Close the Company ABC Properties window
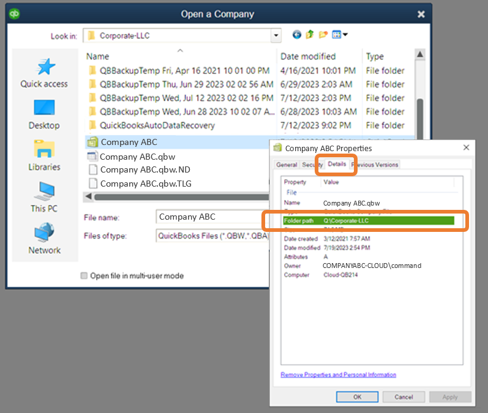The width and height of the screenshot is (488, 413). click(466, 147)
